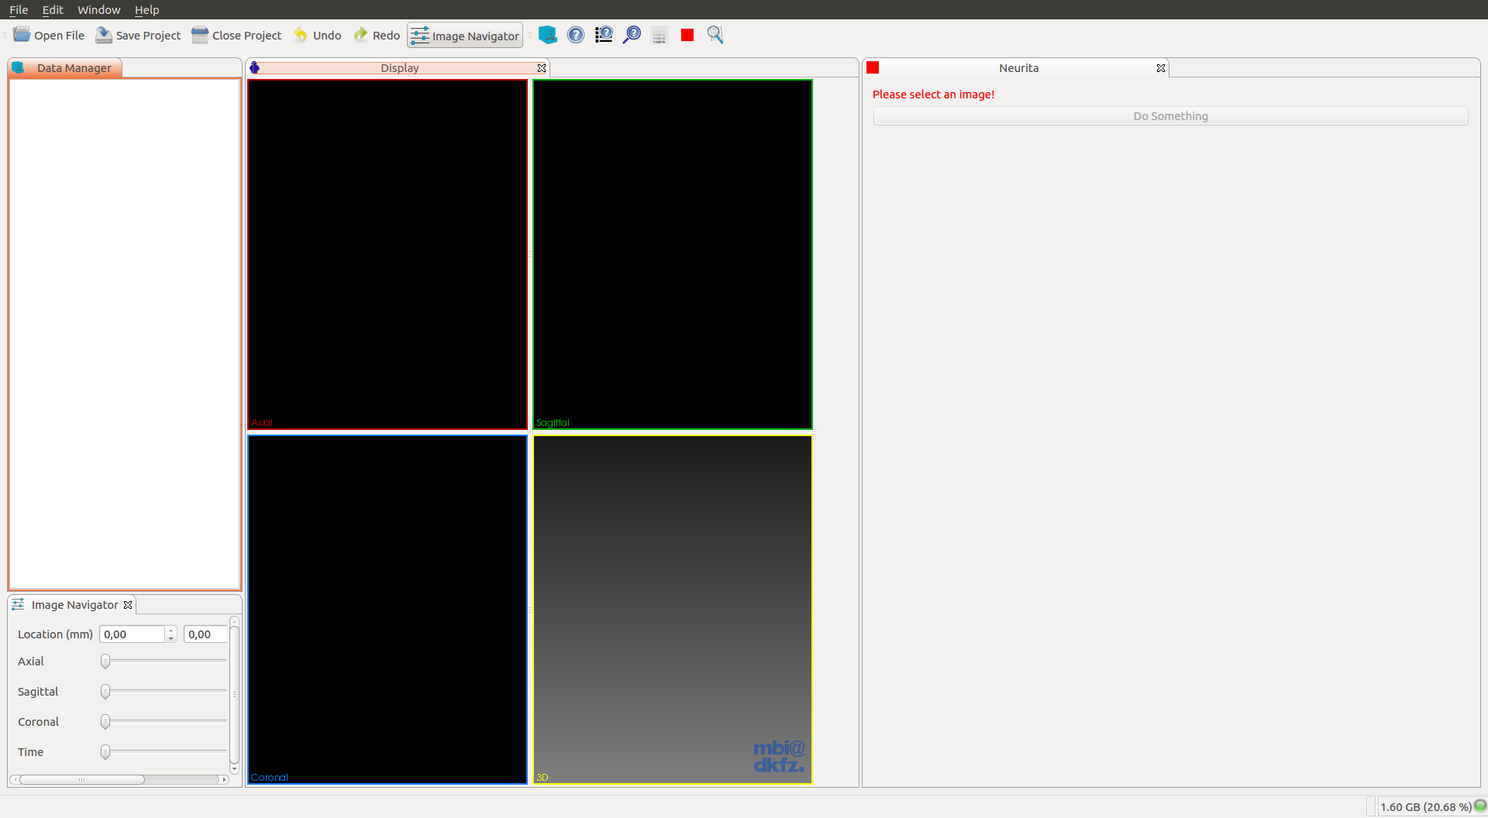The image size is (1488, 818).
Task: Click the first Location (mm) input field
Action: (x=132, y=634)
